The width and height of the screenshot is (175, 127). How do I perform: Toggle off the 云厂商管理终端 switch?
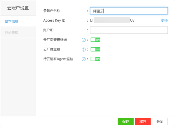pyautogui.click(x=95, y=40)
